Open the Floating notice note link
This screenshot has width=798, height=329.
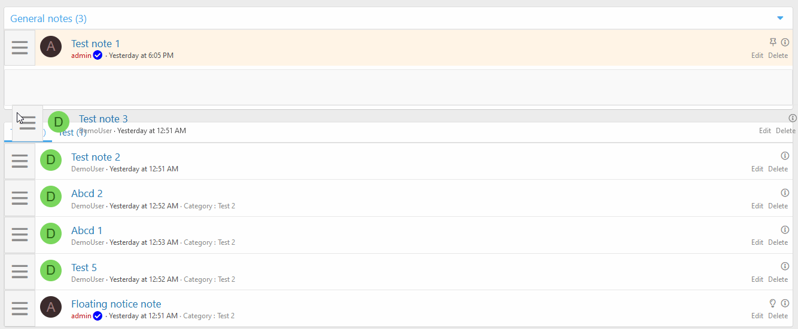click(x=116, y=304)
